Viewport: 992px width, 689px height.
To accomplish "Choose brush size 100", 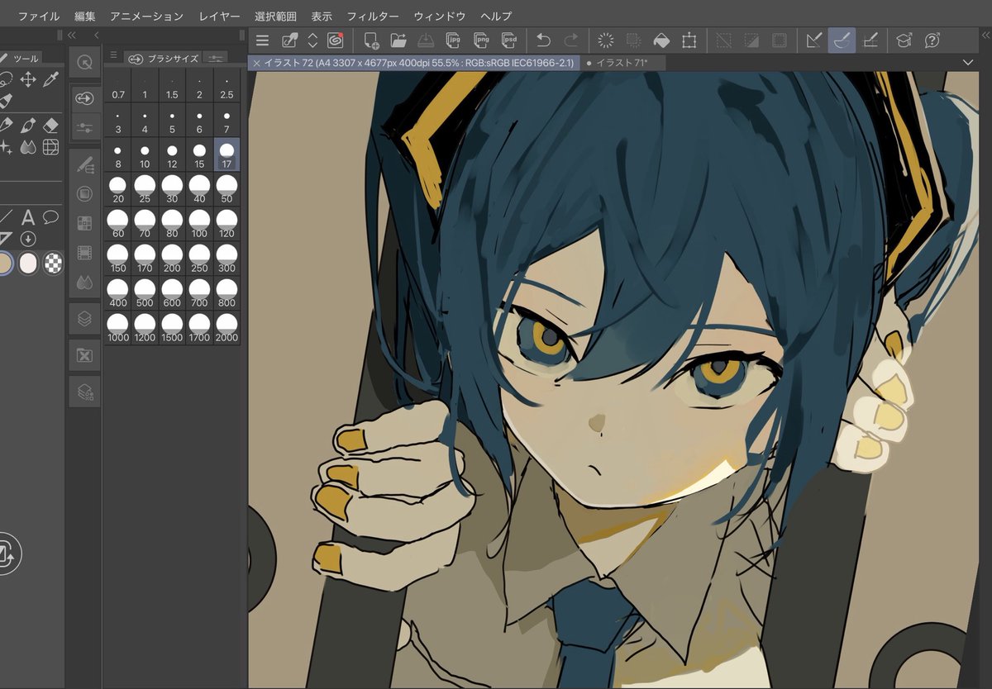I will click(199, 224).
